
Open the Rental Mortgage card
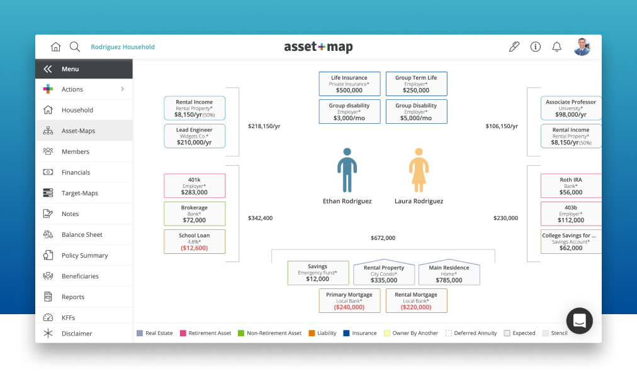[417, 300]
